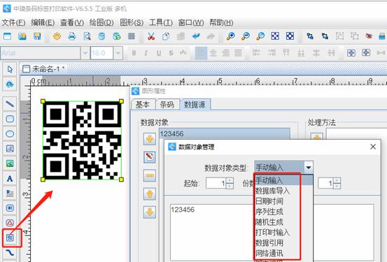Viewport: 387px width, 262px height.
Task: Increase the 起始 value with up stepper
Action: click(x=230, y=180)
